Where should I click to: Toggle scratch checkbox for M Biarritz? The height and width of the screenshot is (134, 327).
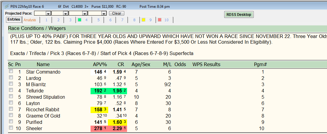tap(11, 84)
